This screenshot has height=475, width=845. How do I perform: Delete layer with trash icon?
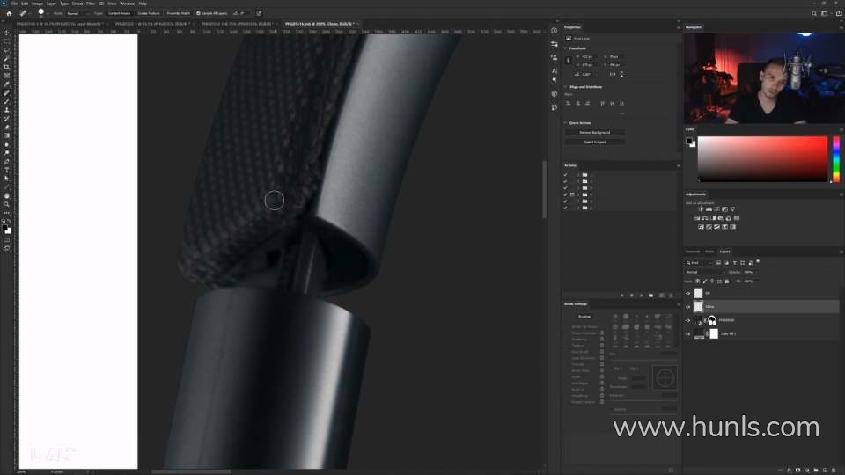(834, 470)
